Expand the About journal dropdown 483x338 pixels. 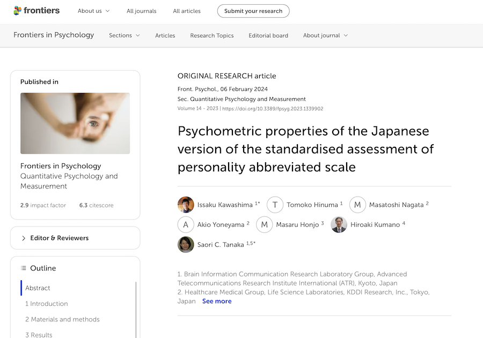[x=325, y=35]
